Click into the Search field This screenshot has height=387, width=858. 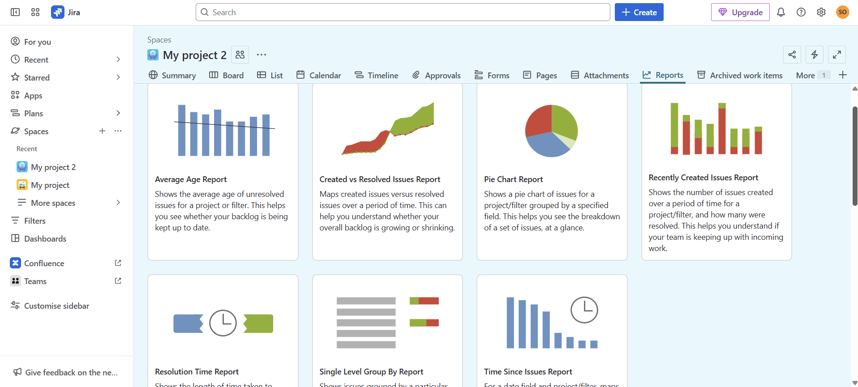coord(403,12)
